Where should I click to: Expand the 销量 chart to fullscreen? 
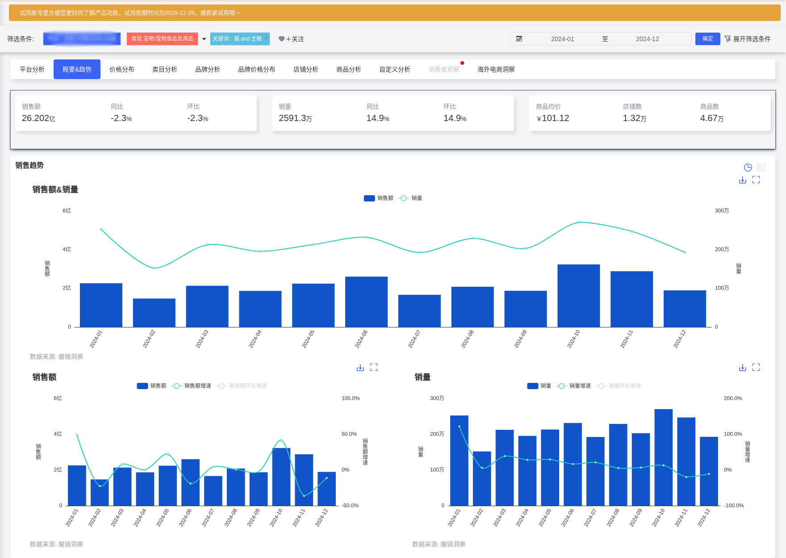click(x=756, y=367)
